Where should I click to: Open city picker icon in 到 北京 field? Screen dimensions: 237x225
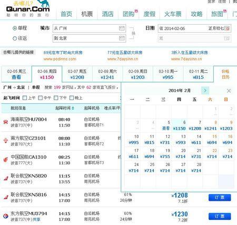122,38
